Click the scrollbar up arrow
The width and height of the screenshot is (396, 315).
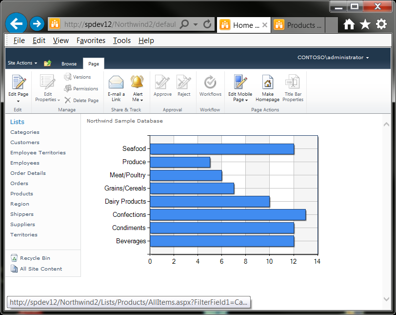[x=386, y=124]
